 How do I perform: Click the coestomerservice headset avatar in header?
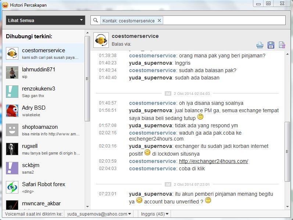(x=101, y=40)
